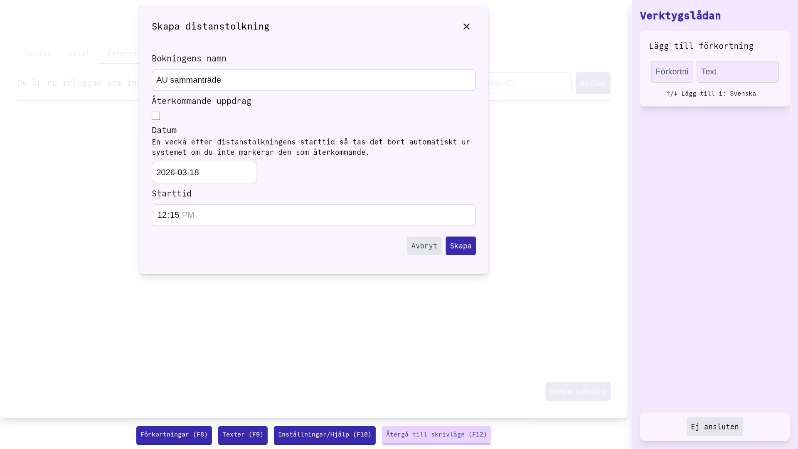Image resolution: width=798 pixels, height=449 pixels.
Task: Click the Ej ansluten status indicator
Action: [714, 427]
